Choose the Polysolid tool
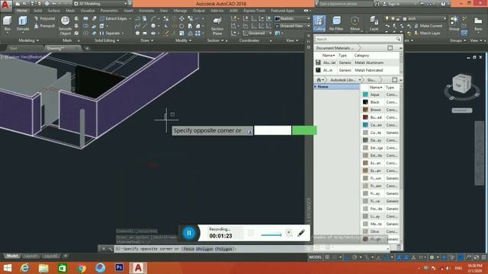 click(44, 18)
